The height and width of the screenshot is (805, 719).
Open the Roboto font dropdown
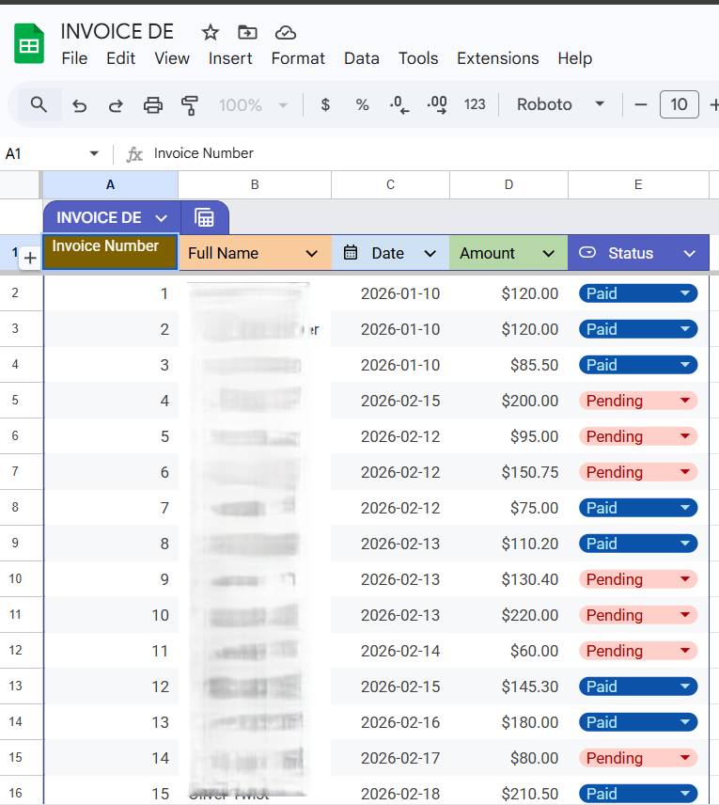560,104
